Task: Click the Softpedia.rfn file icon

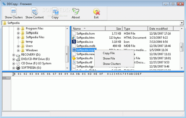Action: point(74,58)
